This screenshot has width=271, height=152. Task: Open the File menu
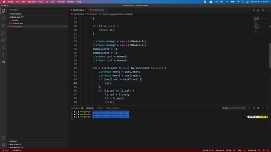[17, 2]
